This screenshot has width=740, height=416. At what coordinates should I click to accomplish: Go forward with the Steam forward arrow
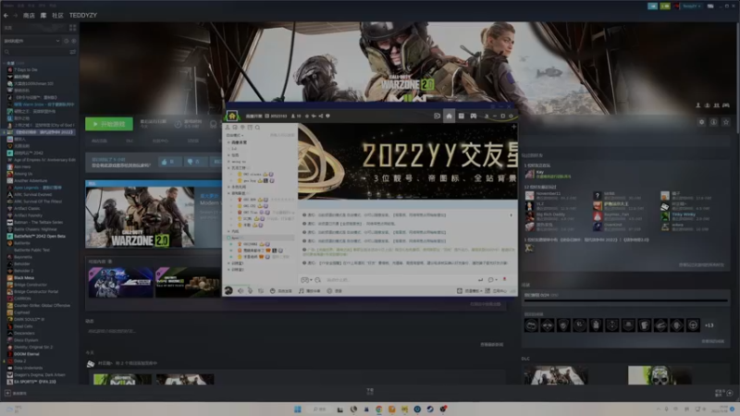pyautogui.click(x=15, y=16)
